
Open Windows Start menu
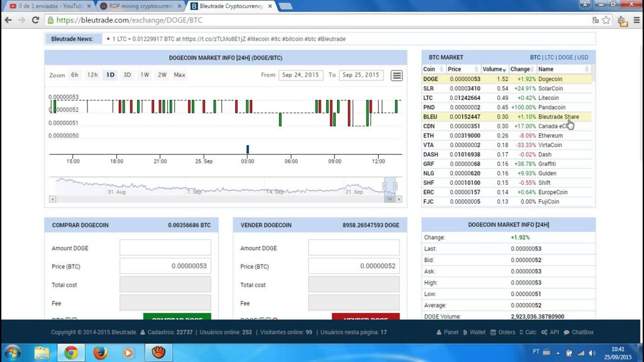click(13, 353)
